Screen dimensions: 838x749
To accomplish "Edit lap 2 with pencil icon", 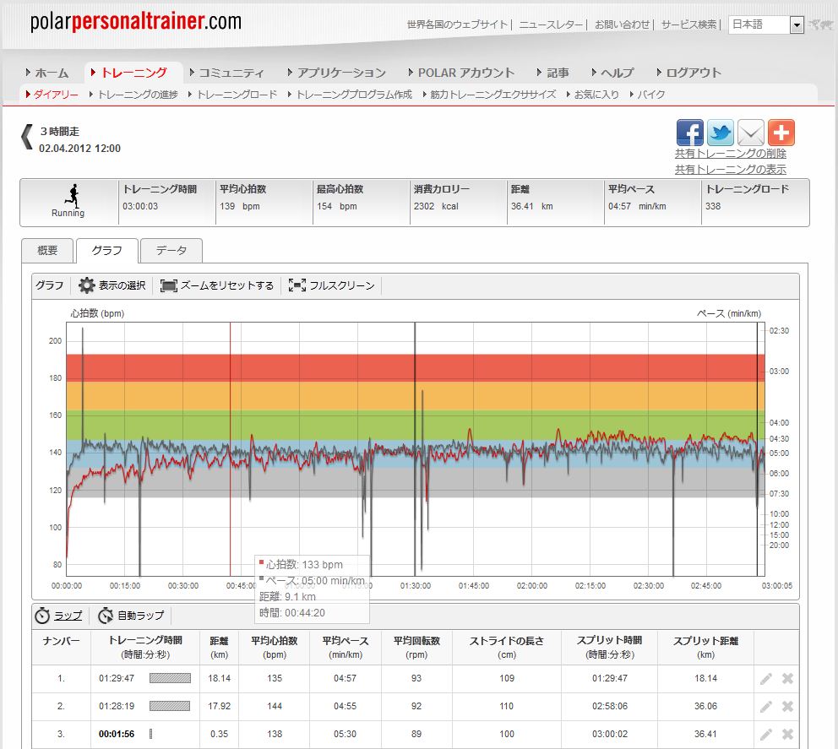I will [766, 706].
